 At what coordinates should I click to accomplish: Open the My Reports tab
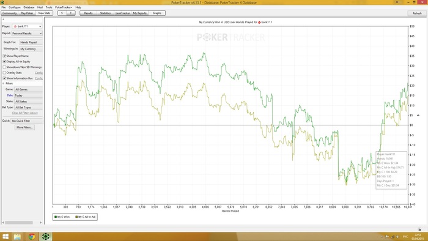point(140,13)
